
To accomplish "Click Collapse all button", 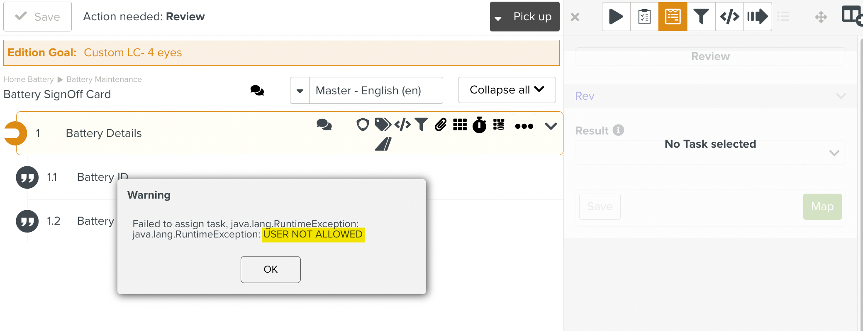I will pyautogui.click(x=507, y=90).
